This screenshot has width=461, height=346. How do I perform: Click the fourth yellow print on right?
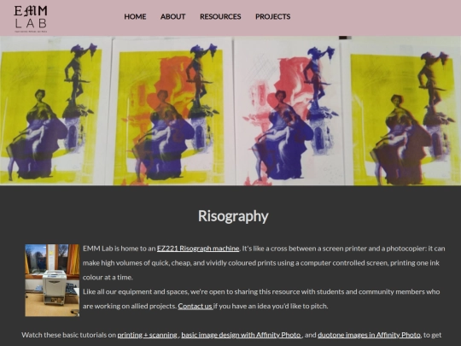coord(403,114)
